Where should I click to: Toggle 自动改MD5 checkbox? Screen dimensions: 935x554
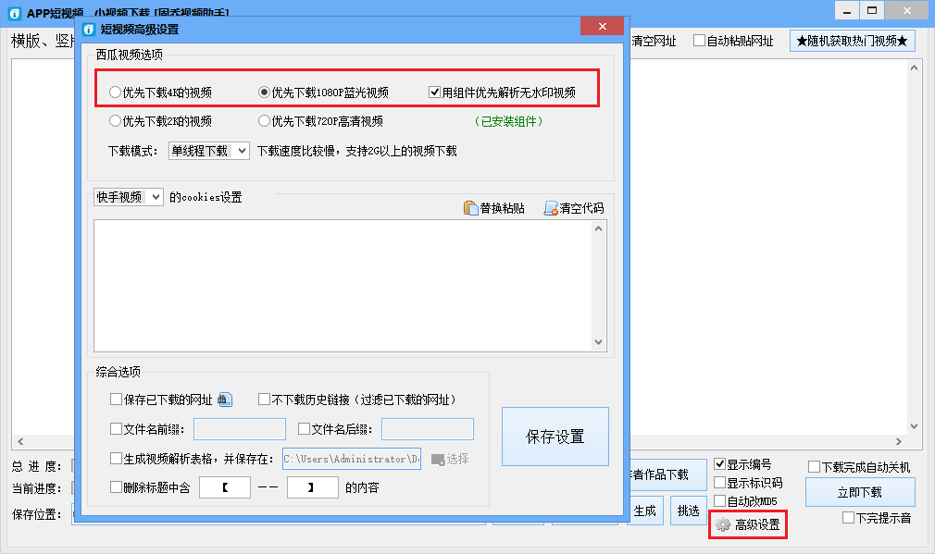719,501
